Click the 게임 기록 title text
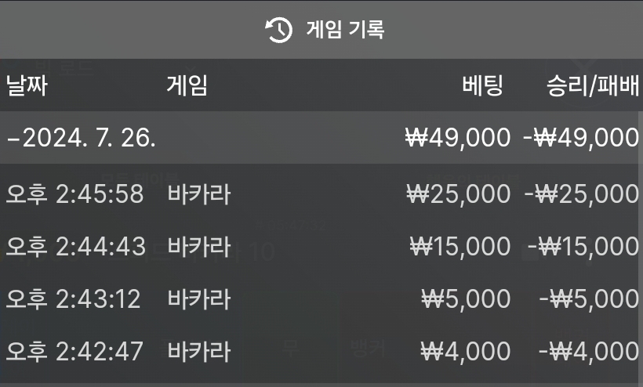The image size is (643, 387). [345, 30]
